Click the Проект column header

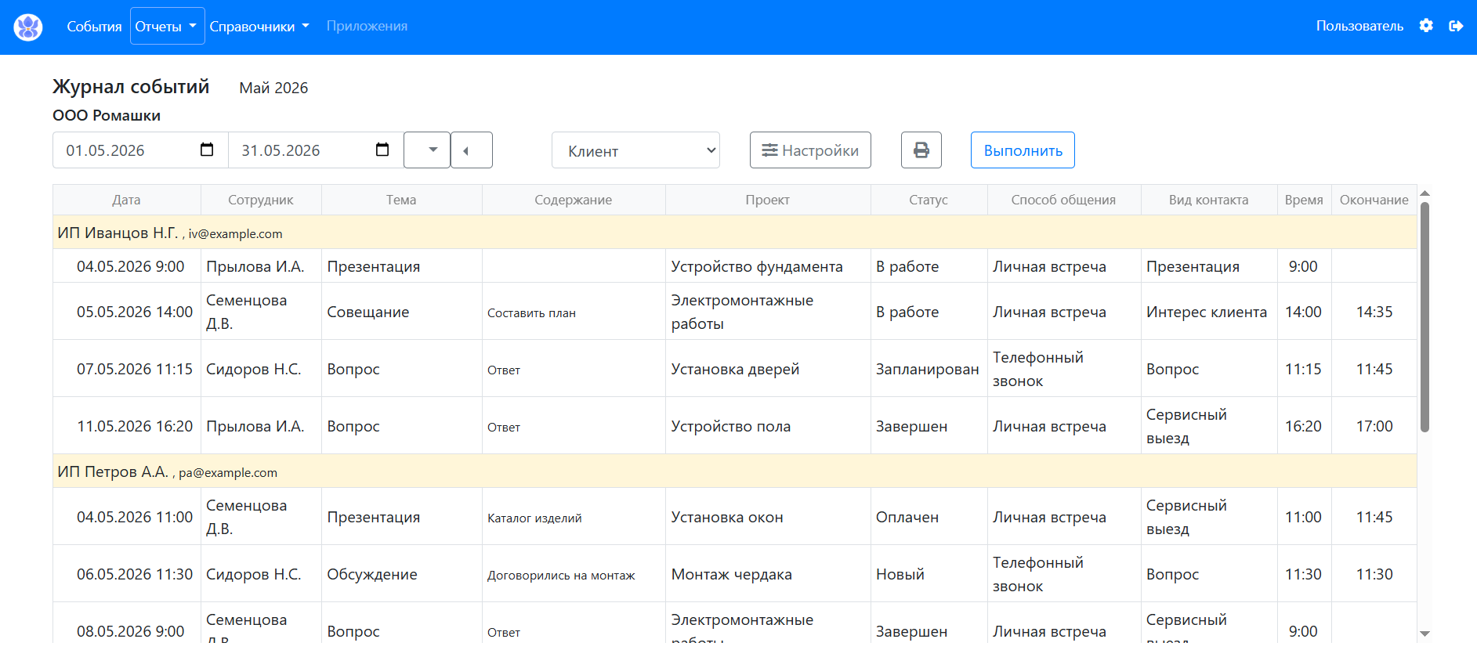[768, 200]
